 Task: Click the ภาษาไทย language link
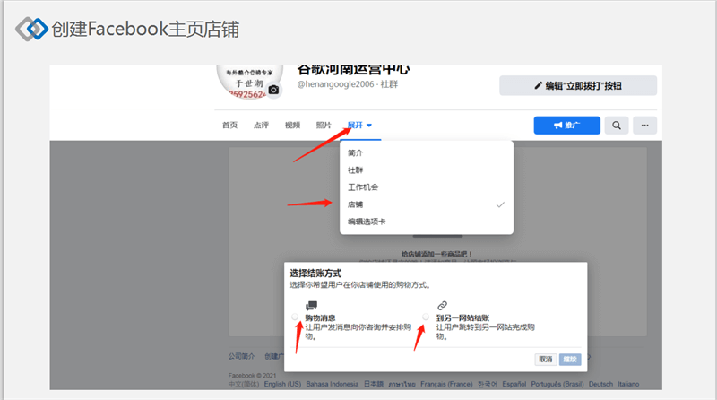pyautogui.click(x=402, y=384)
